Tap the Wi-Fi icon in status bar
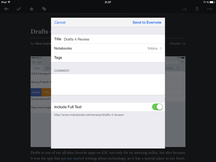The height and width of the screenshot is (162, 216). click(9, 2)
